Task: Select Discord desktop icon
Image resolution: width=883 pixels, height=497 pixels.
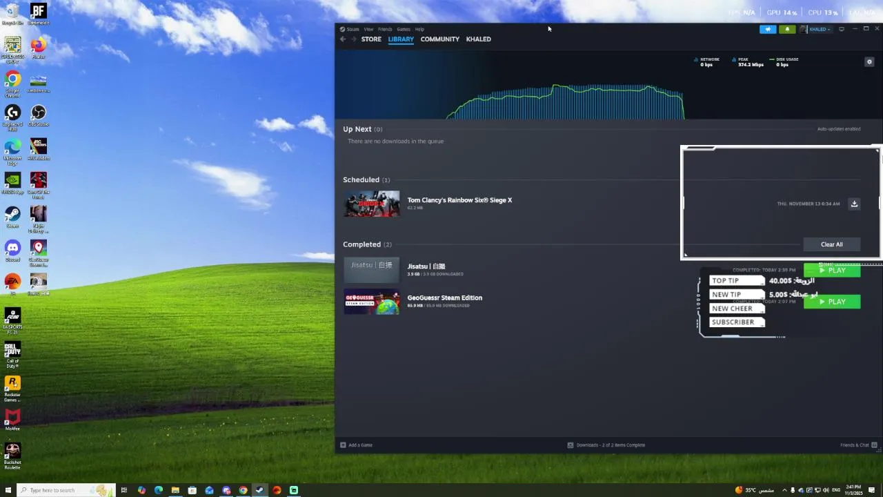Action: 12,251
